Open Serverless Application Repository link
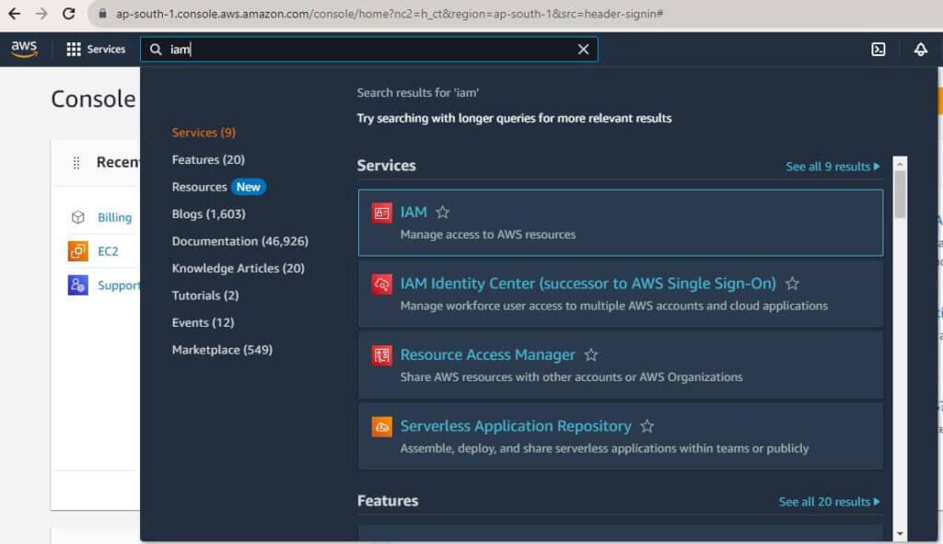Viewport: 943px width, 544px height. pyautogui.click(x=516, y=426)
